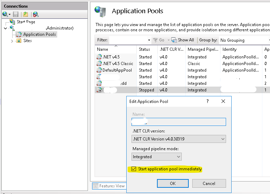The height and width of the screenshot is (194, 270).
Task: Click OK in Edit Application Pool dialog
Action: coord(173,183)
